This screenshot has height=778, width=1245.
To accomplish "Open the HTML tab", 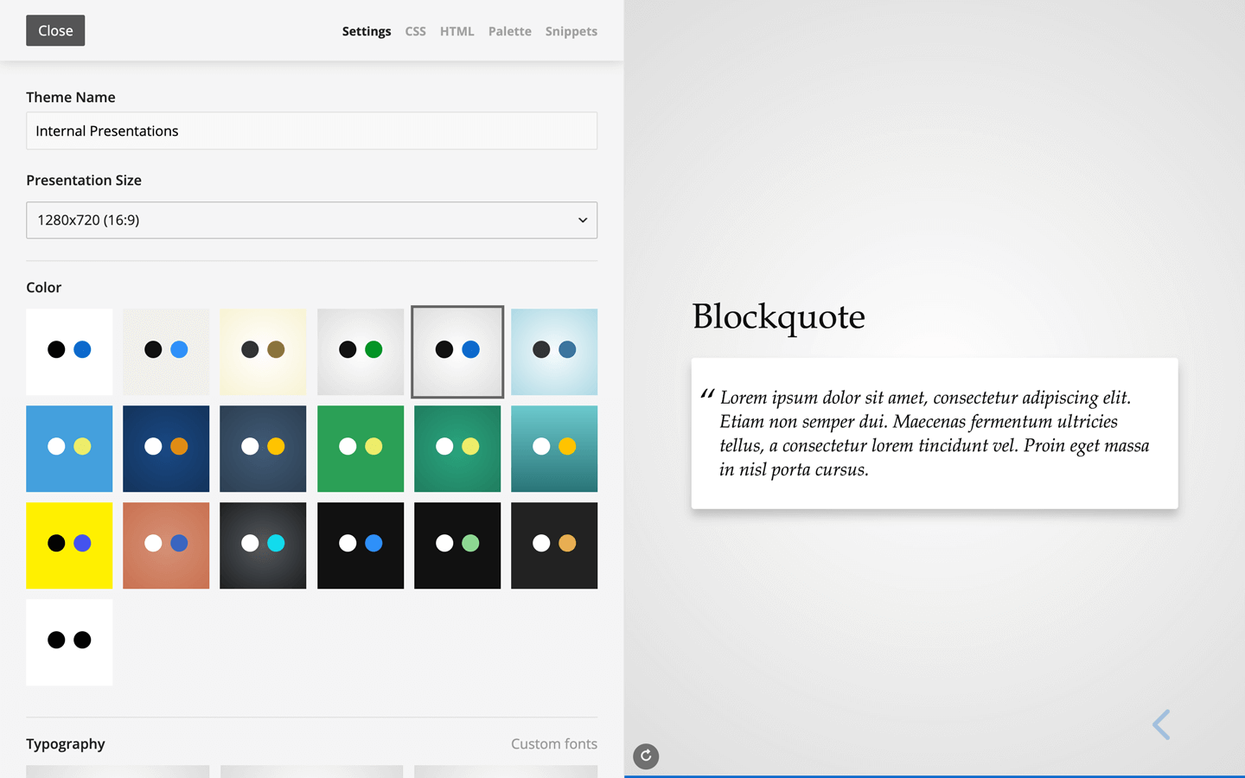I will coord(456,31).
